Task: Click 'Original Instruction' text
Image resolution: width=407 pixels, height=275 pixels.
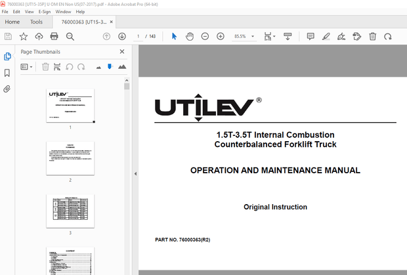Action: coord(275,207)
